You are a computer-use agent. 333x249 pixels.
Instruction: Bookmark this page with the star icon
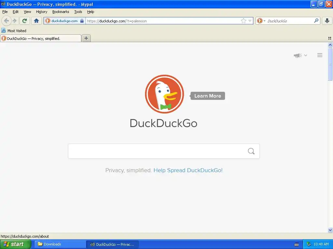[x=243, y=21]
